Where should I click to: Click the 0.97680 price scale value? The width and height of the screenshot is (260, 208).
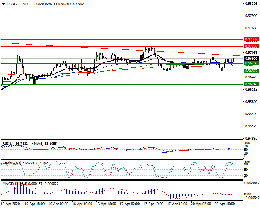(251, 28)
